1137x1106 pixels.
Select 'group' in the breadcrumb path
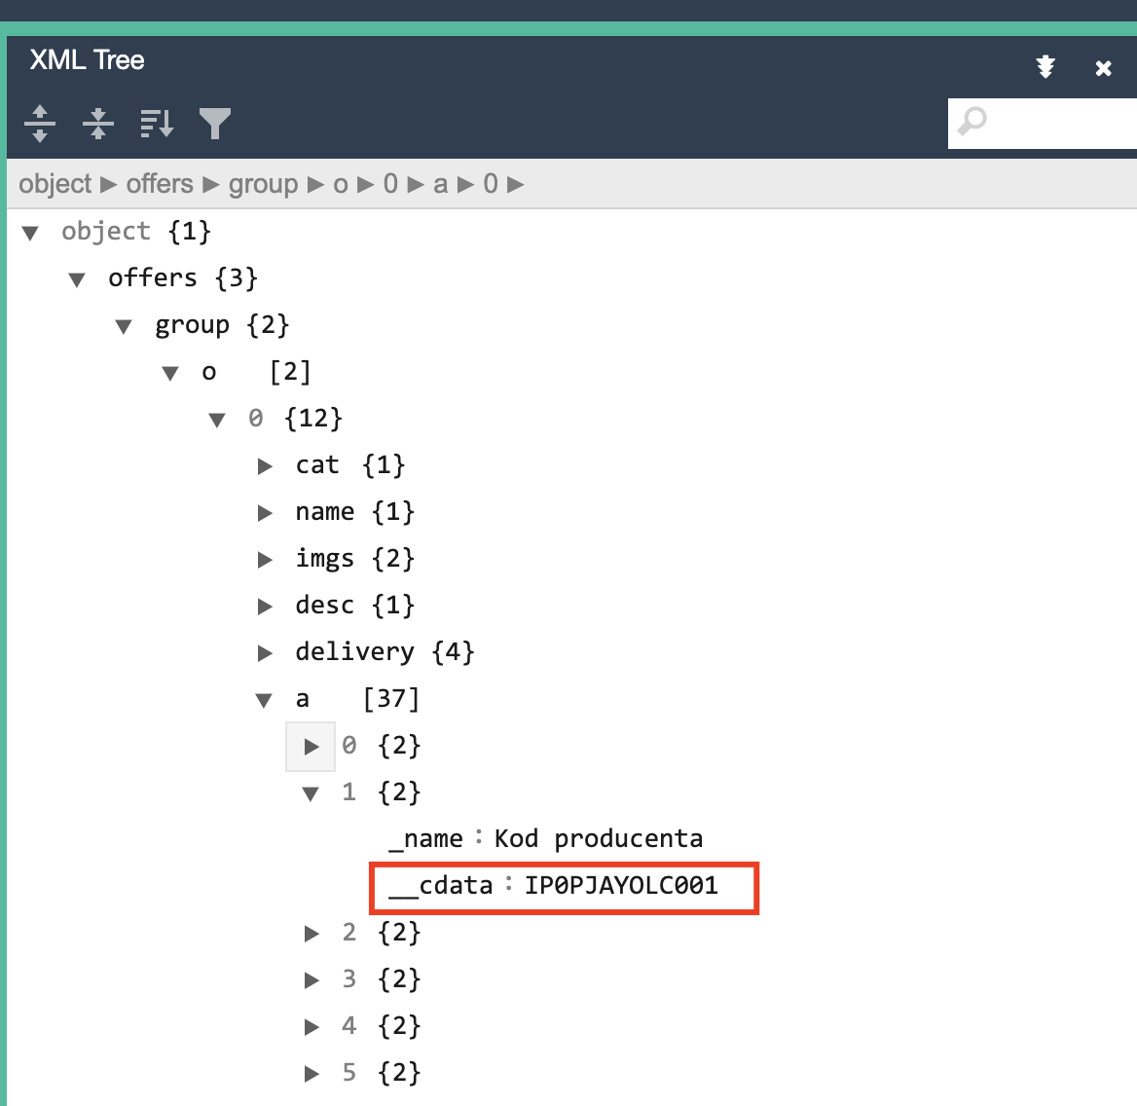click(x=263, y=183)
